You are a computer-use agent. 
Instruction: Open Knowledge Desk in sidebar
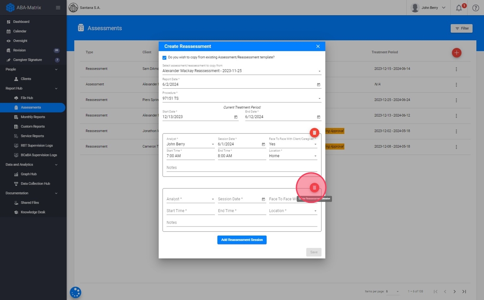coord(33,212)
